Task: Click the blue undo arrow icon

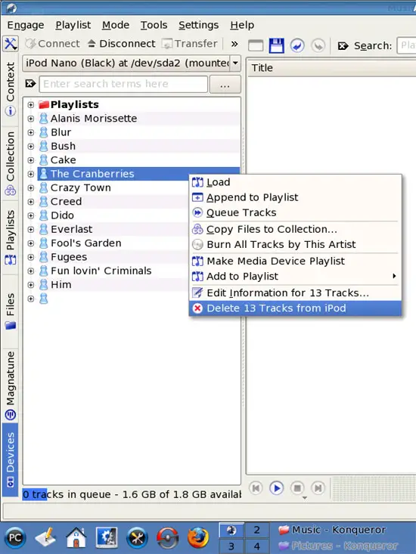Action: tap(297, 45)
